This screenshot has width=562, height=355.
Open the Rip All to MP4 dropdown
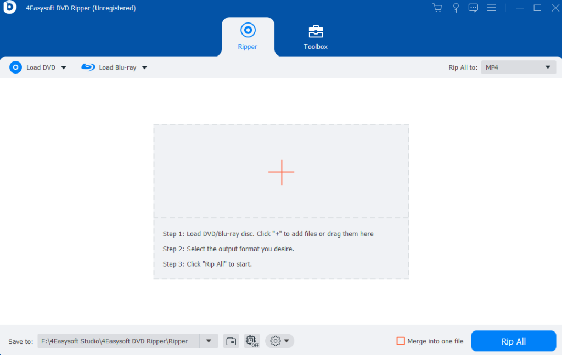[518, 67]
